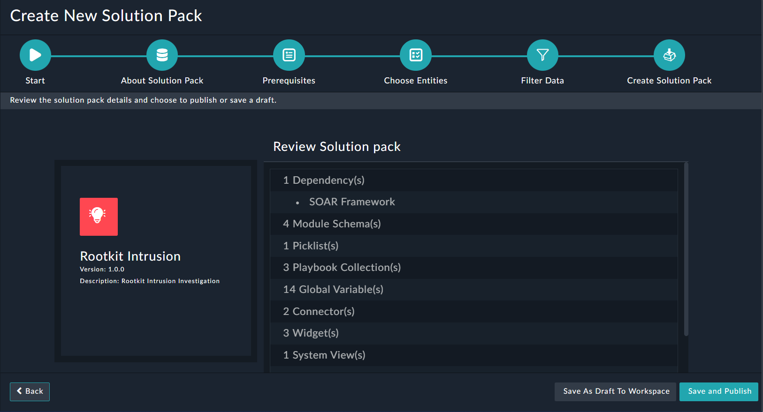Screen dimensions: 763x412
Task: Expand the 14 Global Variable(s) row
Action: 474,290
